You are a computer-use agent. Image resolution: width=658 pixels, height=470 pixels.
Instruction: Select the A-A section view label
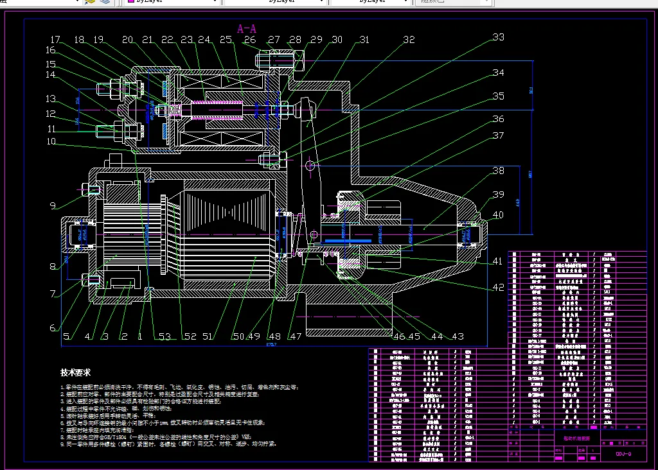coord(247,28)
